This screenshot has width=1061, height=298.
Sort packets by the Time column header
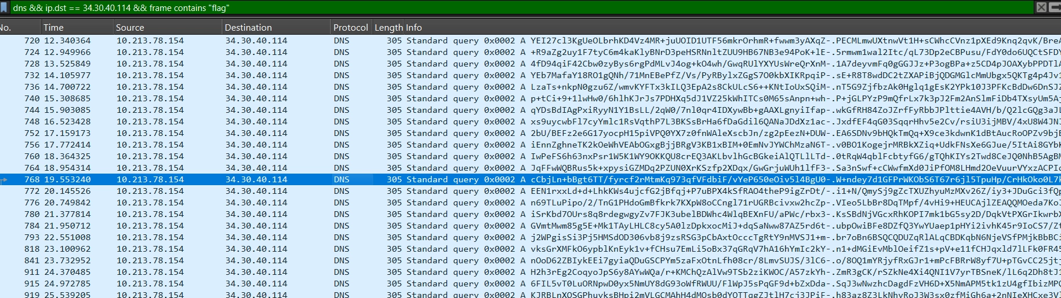pos(77,27)
